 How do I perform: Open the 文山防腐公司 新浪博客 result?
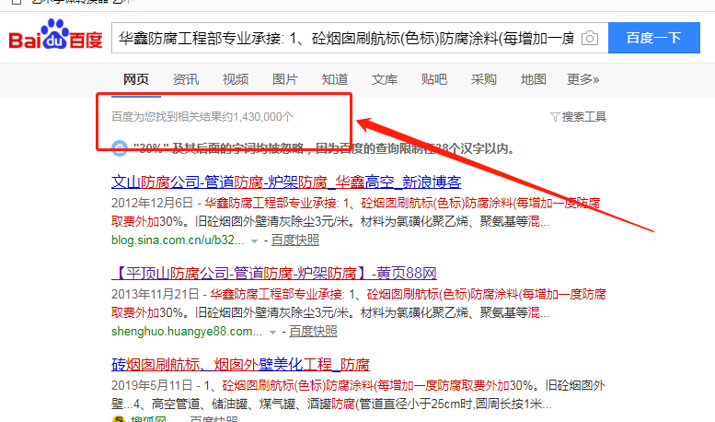pos(286,182)
